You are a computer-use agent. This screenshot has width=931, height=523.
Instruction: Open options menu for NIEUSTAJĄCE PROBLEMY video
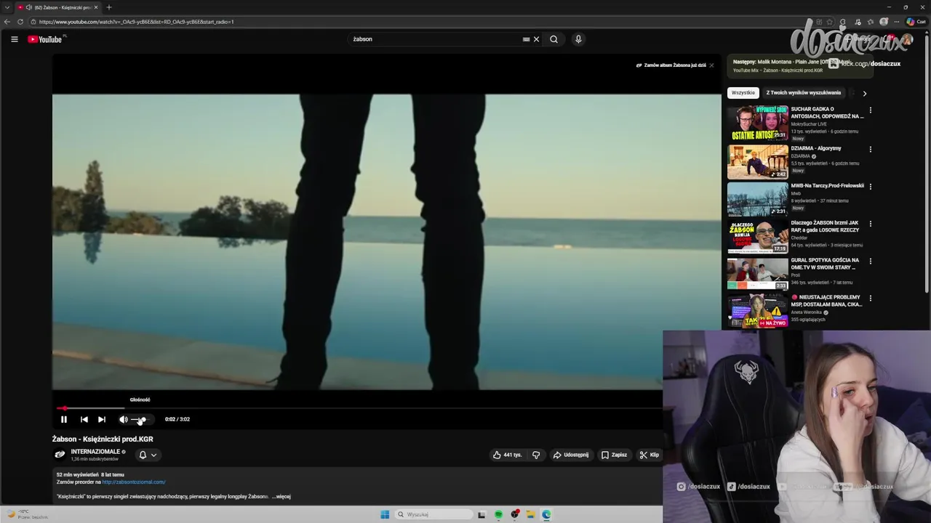tap(870, 298)
